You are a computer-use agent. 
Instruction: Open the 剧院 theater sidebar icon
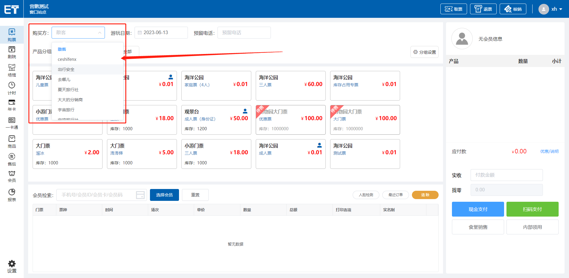(12, 52)
